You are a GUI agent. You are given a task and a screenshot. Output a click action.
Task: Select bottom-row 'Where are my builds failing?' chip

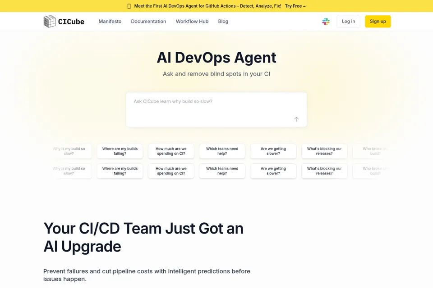[x=120, y=171]
